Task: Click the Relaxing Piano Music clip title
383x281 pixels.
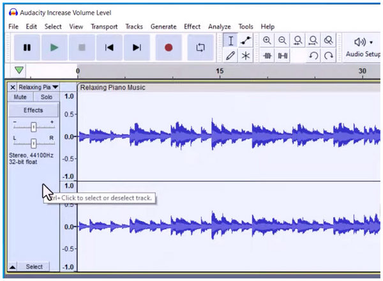Action: tap(112, 87)
